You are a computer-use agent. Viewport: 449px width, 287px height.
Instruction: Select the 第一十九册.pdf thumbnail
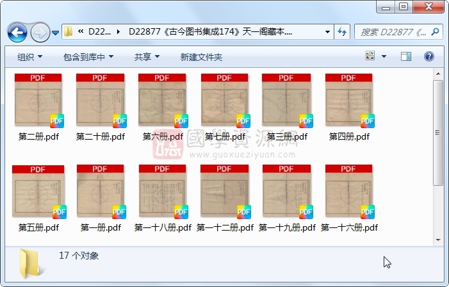tap(287, 192)
